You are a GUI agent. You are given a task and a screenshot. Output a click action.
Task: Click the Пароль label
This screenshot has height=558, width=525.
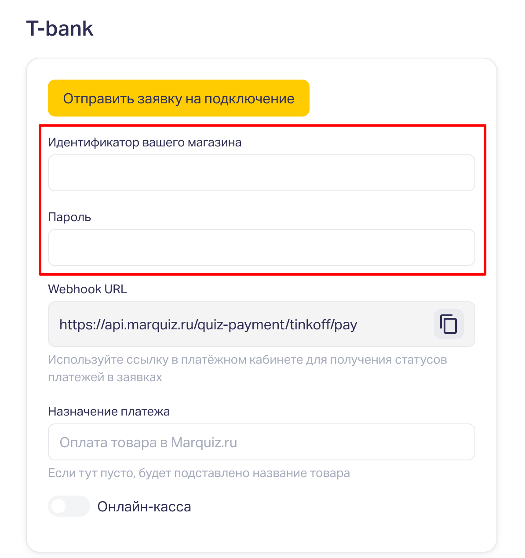coord(69,217)
